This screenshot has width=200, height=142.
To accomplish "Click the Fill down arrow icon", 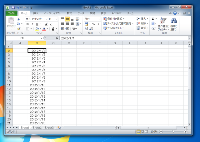I will click(x=153, y=23).
